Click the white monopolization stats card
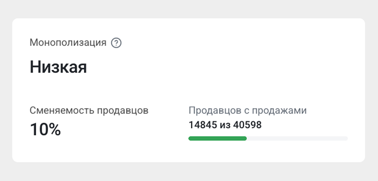 pyautogui.click(x=189, y=89)
